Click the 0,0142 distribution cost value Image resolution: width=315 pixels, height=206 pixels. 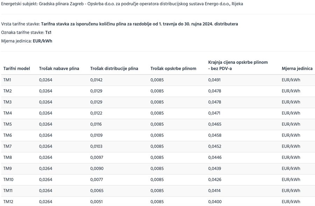tap(96, 80)
